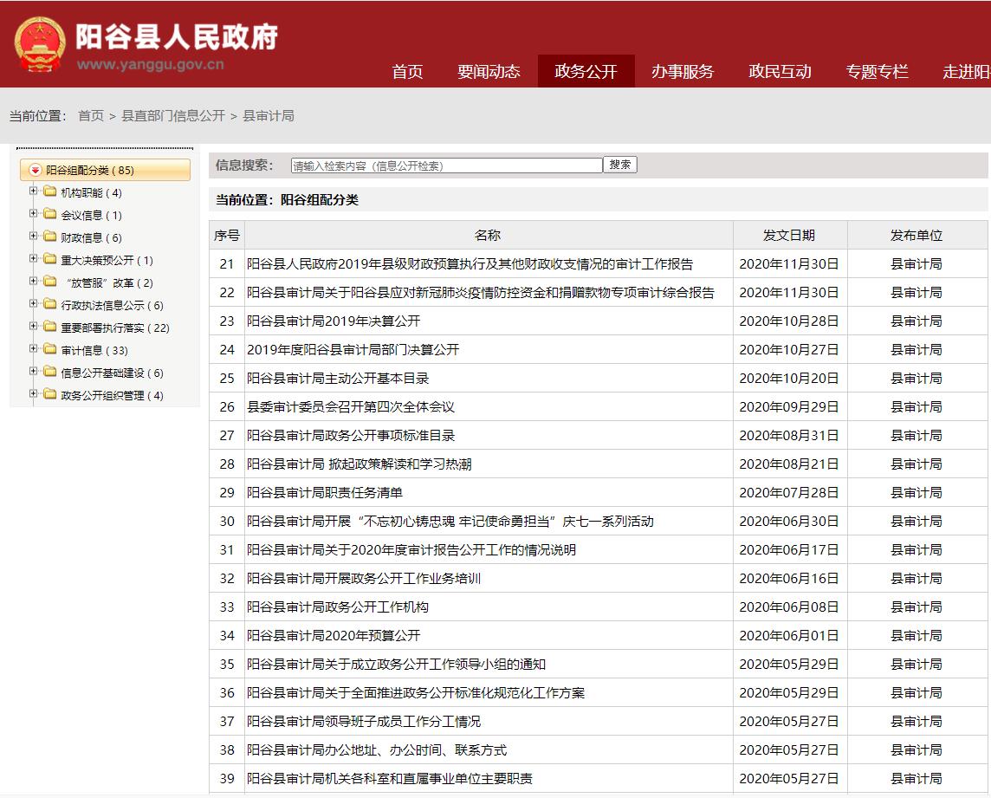Open 阳谷县审计局主动公开基本目录

click(x=338, y=378)
